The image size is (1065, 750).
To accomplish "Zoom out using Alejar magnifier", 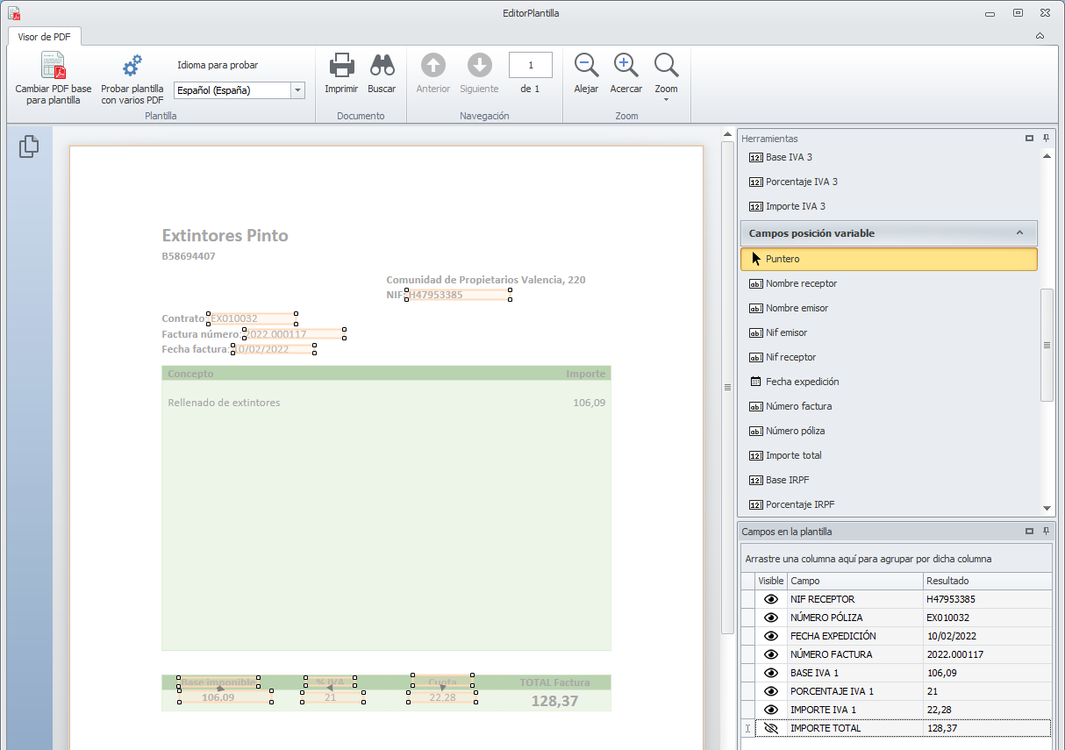I will [586, 67].
